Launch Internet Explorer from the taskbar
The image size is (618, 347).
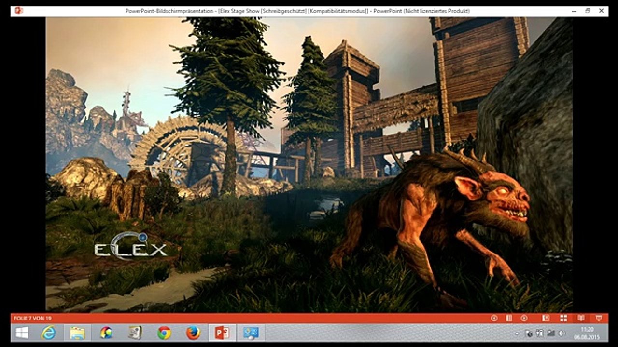[48, 333]
